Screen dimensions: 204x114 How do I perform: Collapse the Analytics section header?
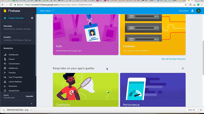pos(8,48)
